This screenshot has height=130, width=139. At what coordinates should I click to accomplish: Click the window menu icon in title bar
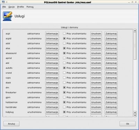(x=3, y=2)
